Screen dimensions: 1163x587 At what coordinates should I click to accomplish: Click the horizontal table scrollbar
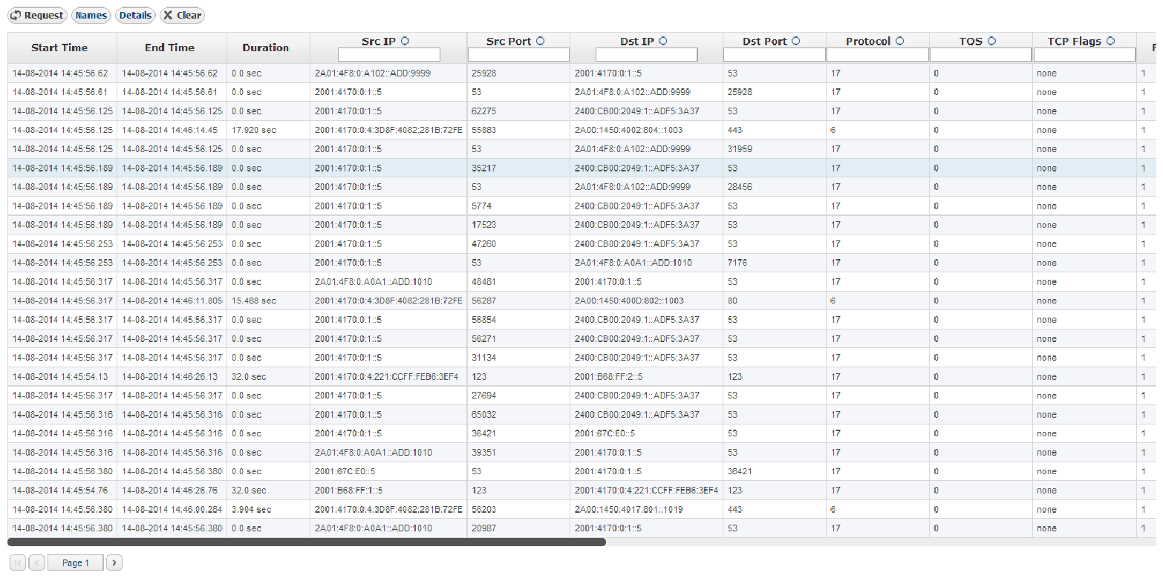307,542
